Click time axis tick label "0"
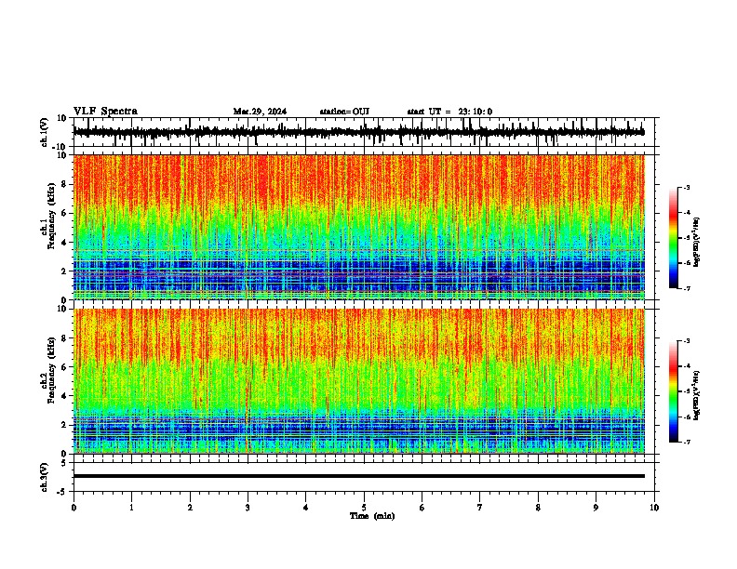The width and height of the screenshot is (737, 569). pos(74,508)
